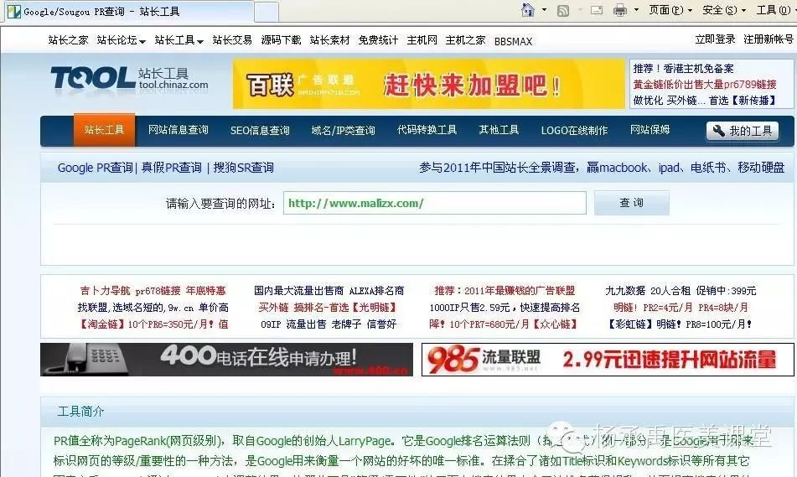Open the BBSMAX link
Image resolution: width=797 pixels, height=477 pixels.
point(514,42)
